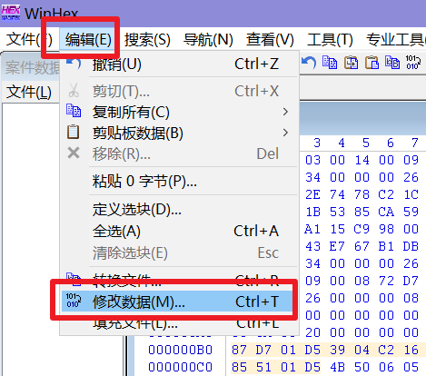Select hex byte 87 in row 000000B0
426x376 pixels.
click(239, 350)
